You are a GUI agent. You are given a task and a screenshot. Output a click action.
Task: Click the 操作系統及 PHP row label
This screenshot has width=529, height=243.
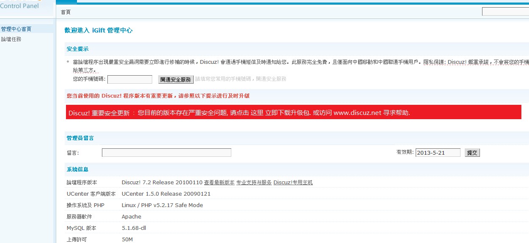click(x=86, y=205)
